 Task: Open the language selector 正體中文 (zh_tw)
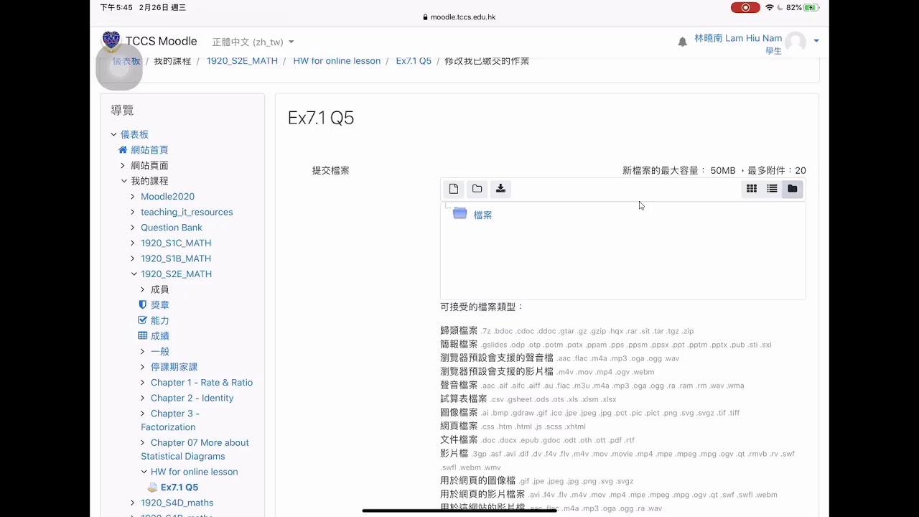tap(253, 42)
